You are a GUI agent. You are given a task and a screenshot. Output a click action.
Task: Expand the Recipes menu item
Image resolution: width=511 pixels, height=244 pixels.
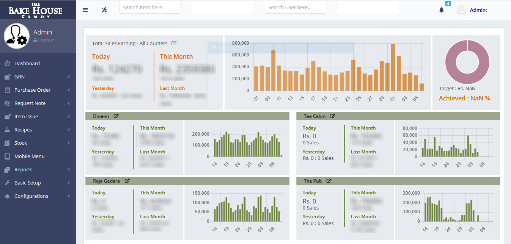[x=37, y=130]
